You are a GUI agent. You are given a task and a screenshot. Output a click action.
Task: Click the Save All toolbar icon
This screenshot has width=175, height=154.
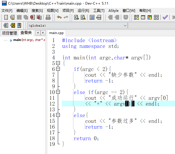(x=26, y=17)
